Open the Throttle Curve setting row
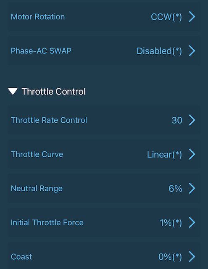The image size is (208, 269). [104, 154]
